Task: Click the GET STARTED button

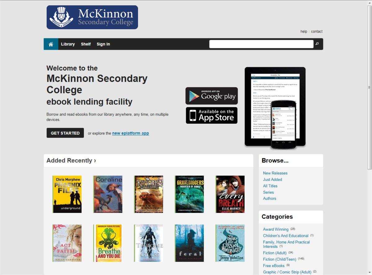Action: (65, 133)
